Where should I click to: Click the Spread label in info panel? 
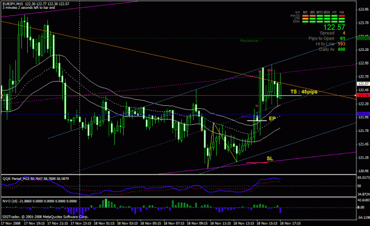(327, 33)
